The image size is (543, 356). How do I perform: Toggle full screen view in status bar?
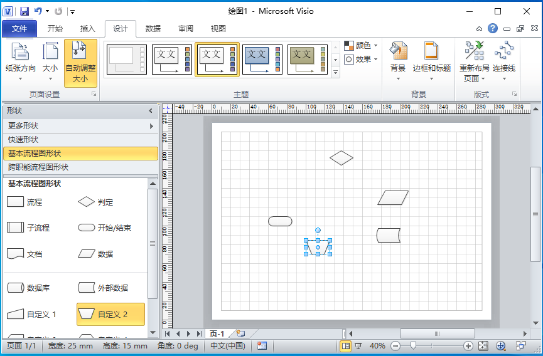pos(358,346)
